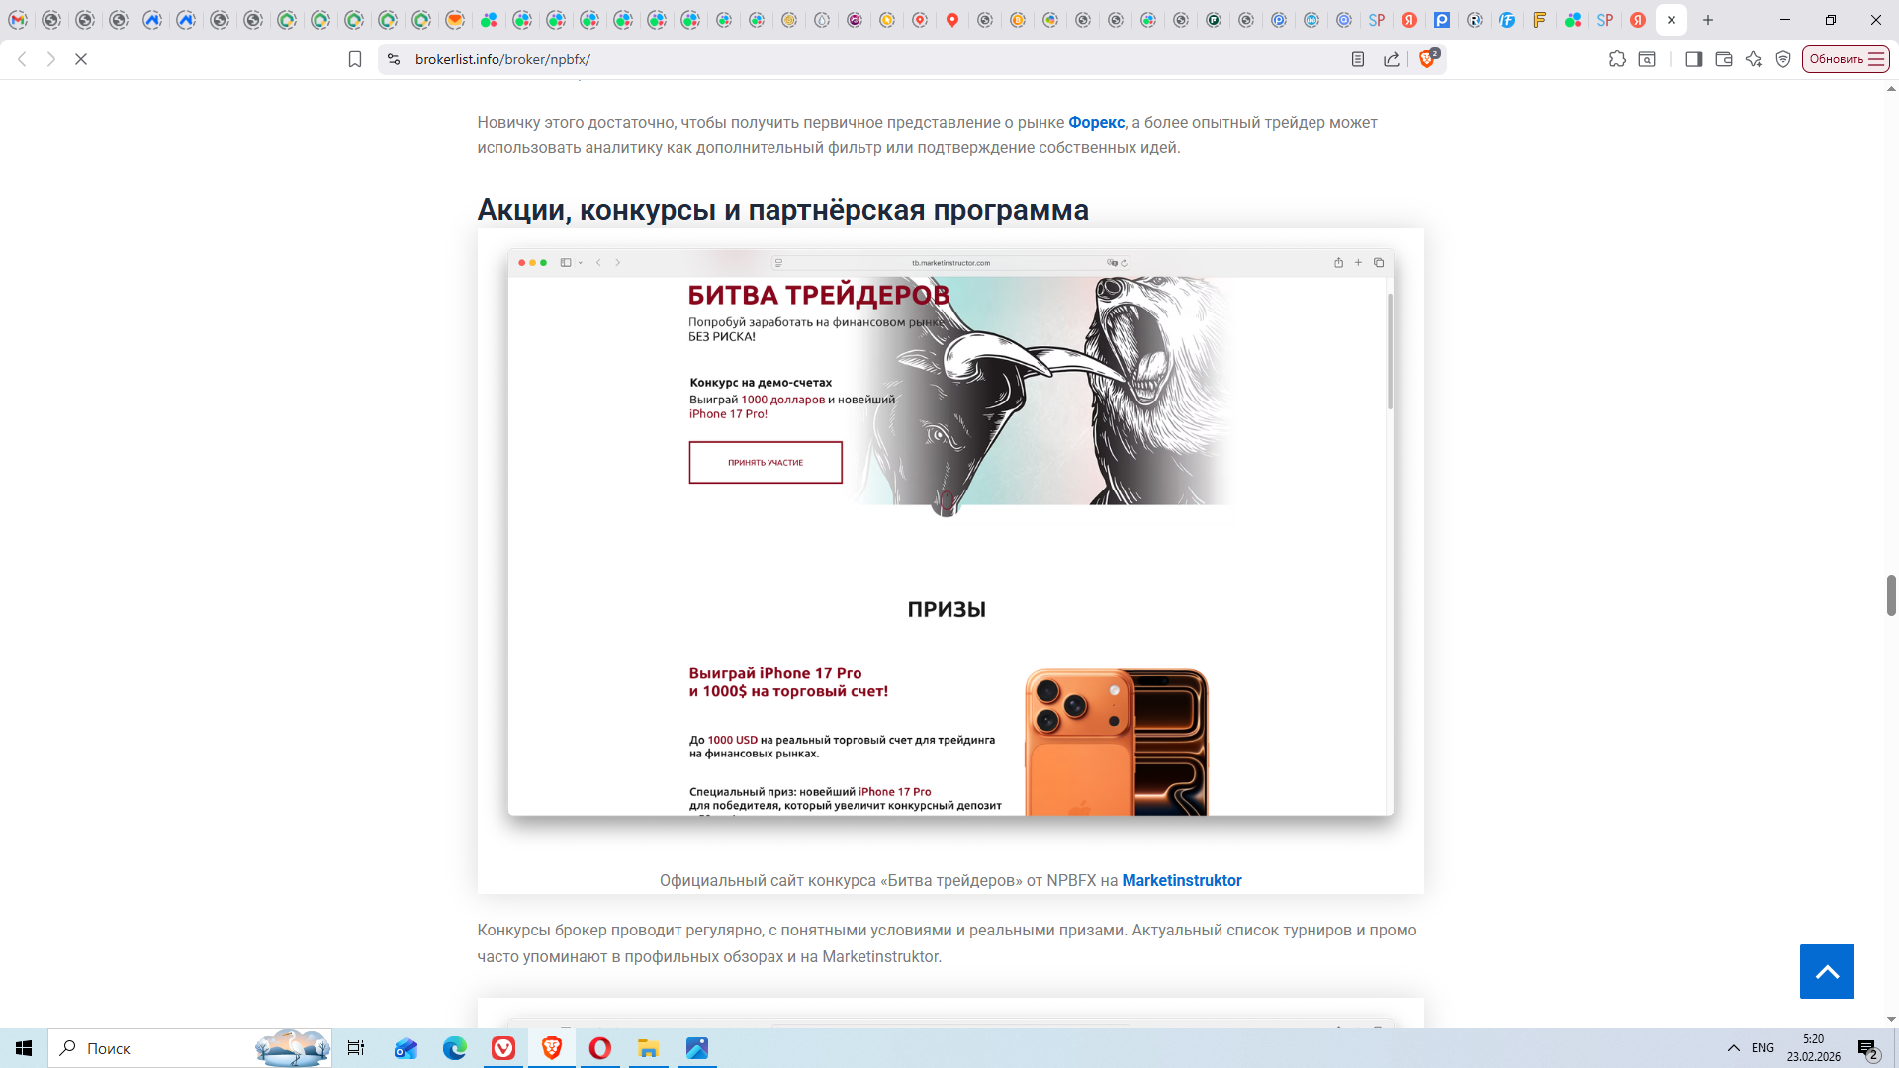1899x1068 pixels.
Task: Bookmark this page with bookmark icon
Action: tap(355, 59)
